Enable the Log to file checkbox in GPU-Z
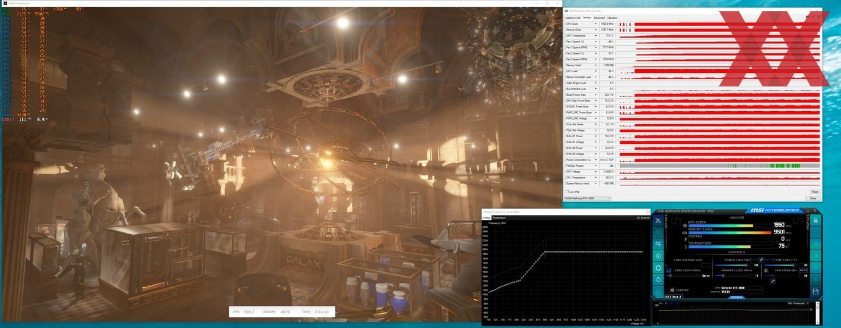 click(567, 191)
